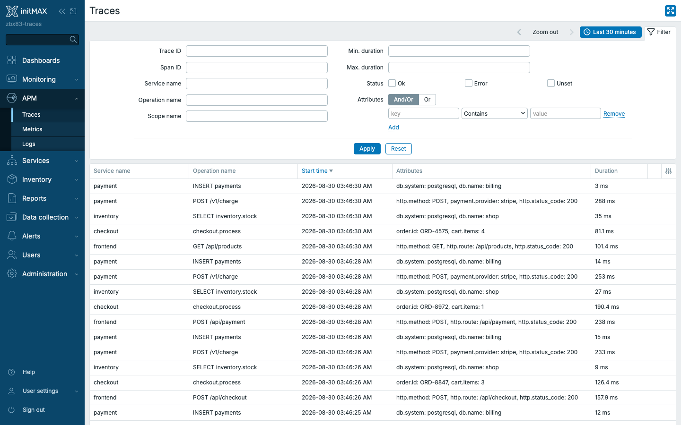Click the Alerts bell icon
This screenshot has width=681, height=425.
click(12, 236)
